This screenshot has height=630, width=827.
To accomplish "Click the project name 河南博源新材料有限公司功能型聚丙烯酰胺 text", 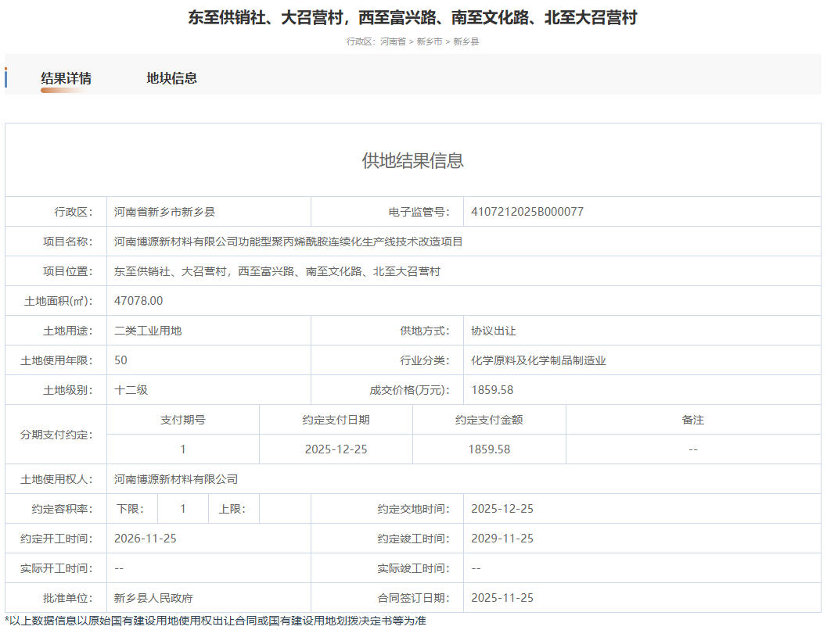I will pos(288,242).
